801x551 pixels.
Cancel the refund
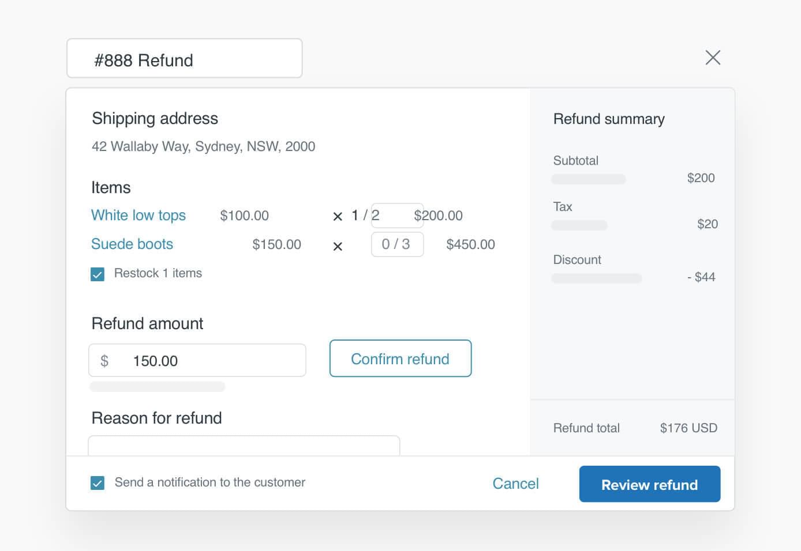coord(515,484)
